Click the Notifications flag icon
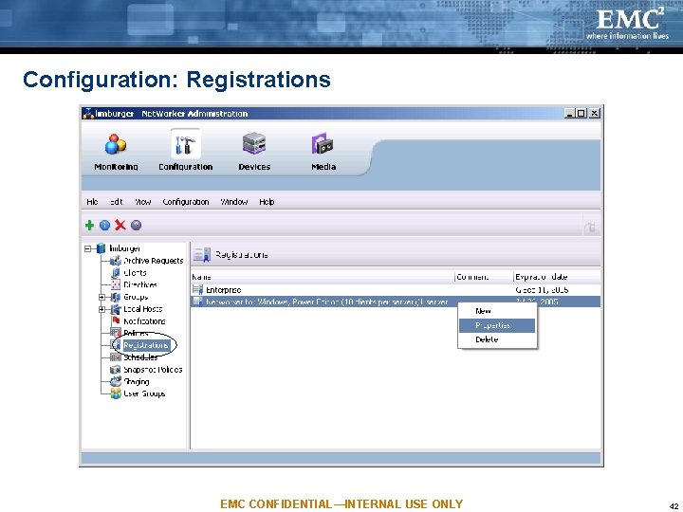 116,320
